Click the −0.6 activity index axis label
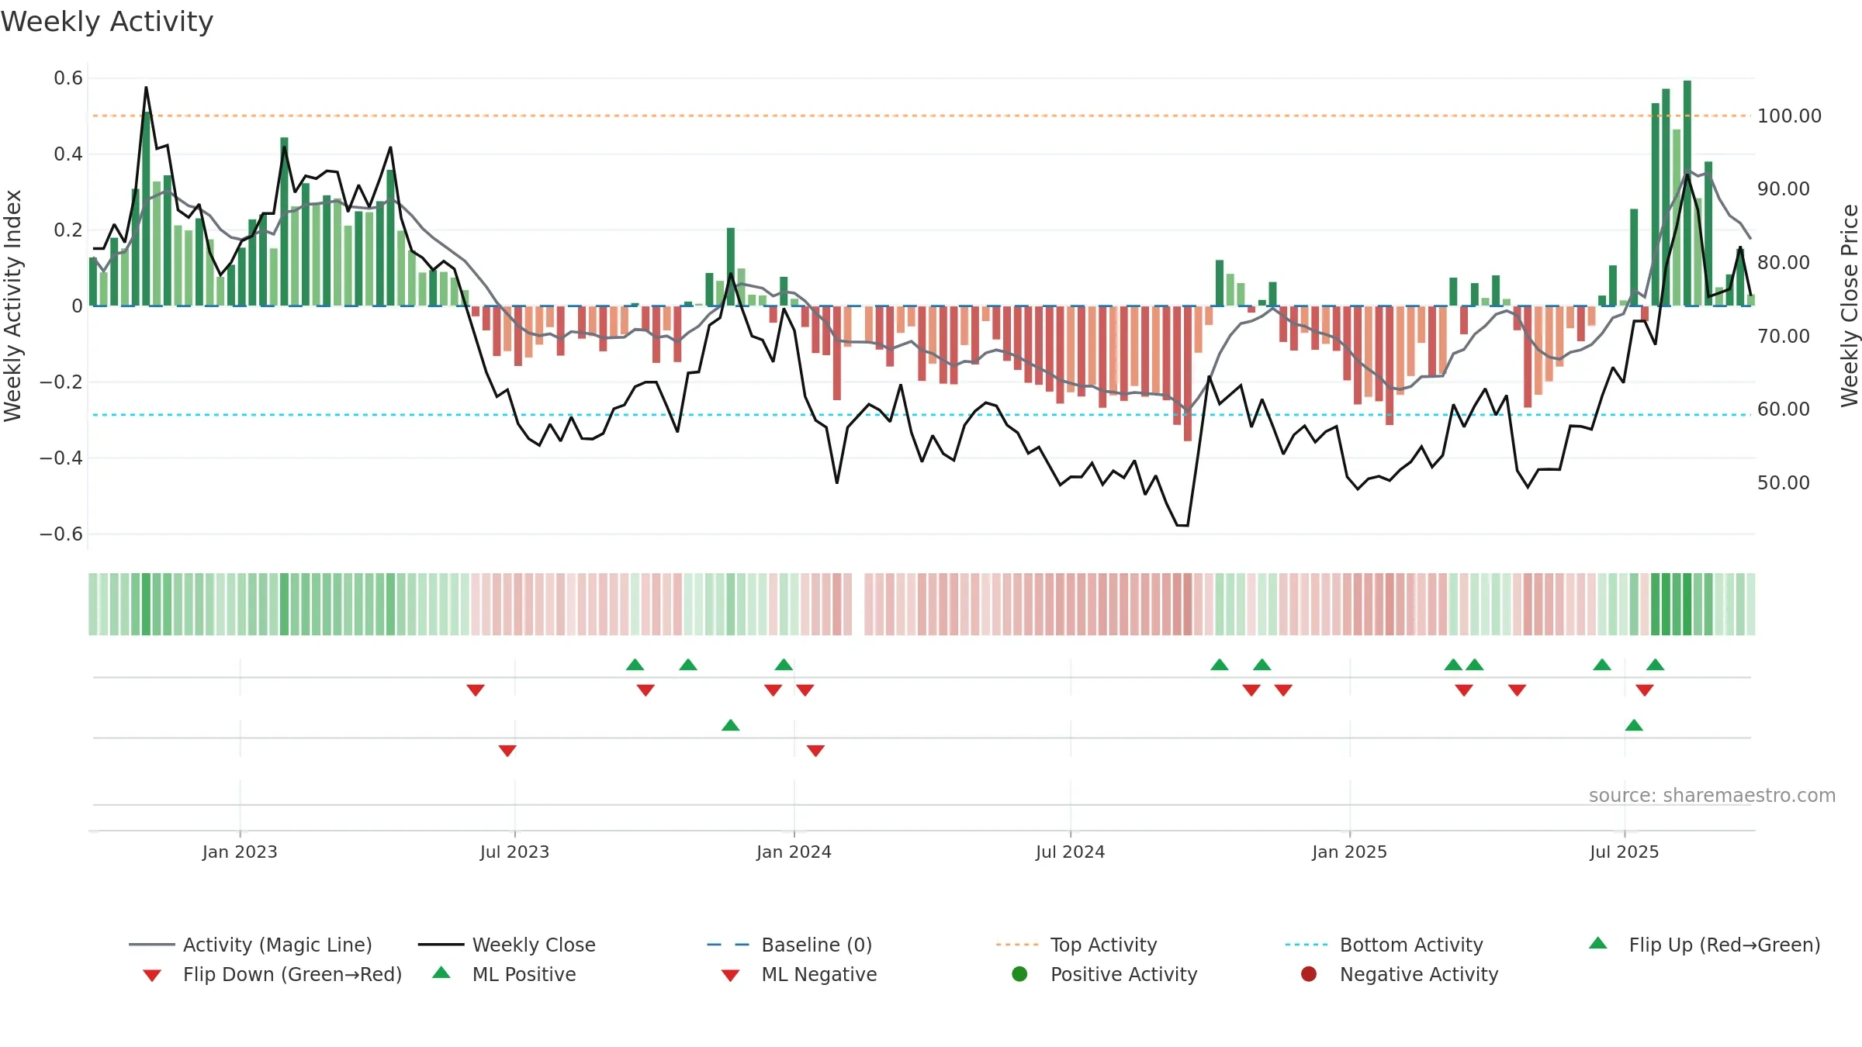Image resolution: width=1862 pixels, height=1047 pixels. pos(61,534)
